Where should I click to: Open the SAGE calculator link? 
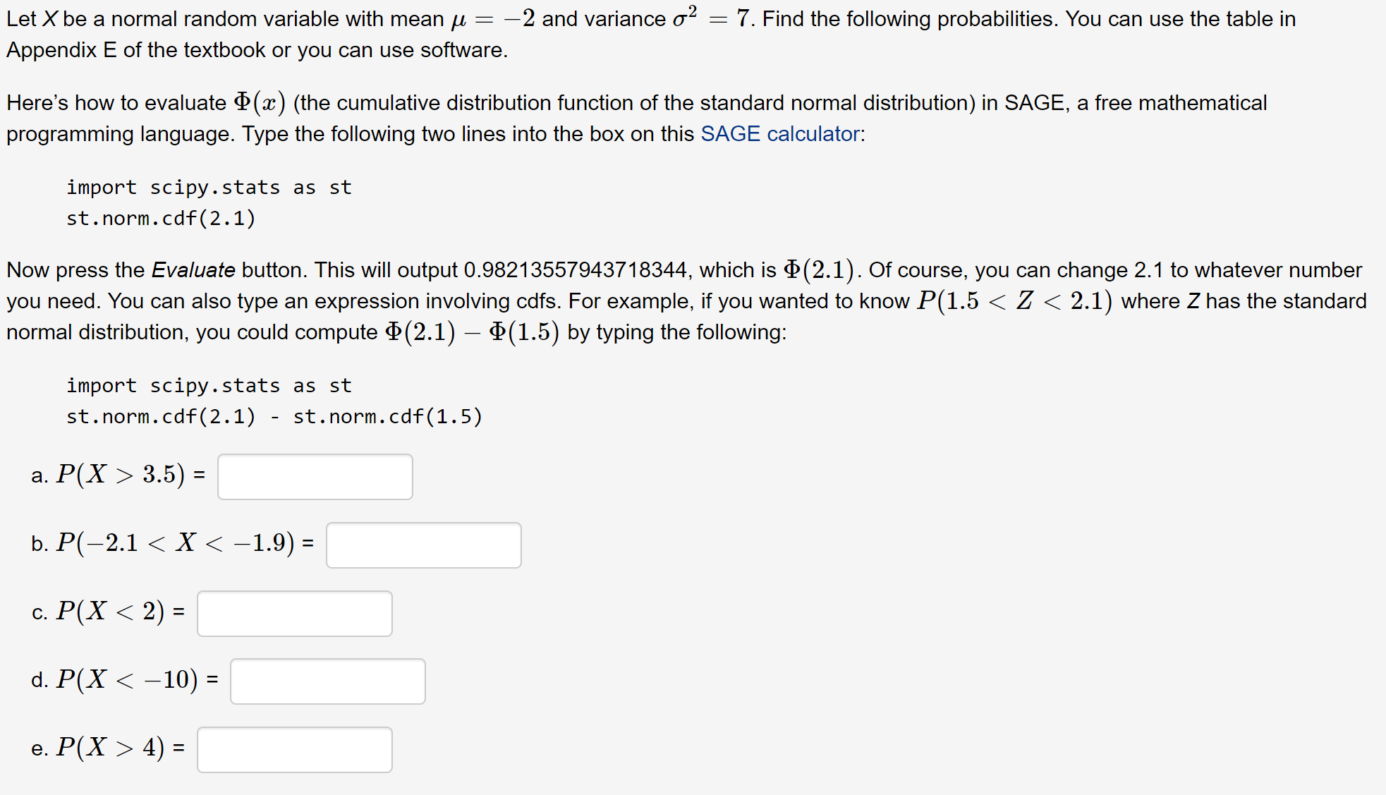780,134
